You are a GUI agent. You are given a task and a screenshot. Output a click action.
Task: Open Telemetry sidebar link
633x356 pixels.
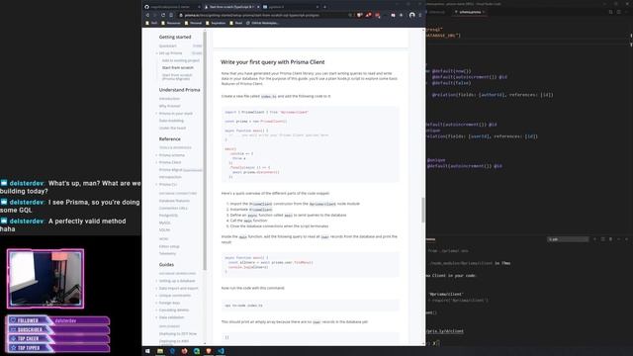(x=167, y=253)
